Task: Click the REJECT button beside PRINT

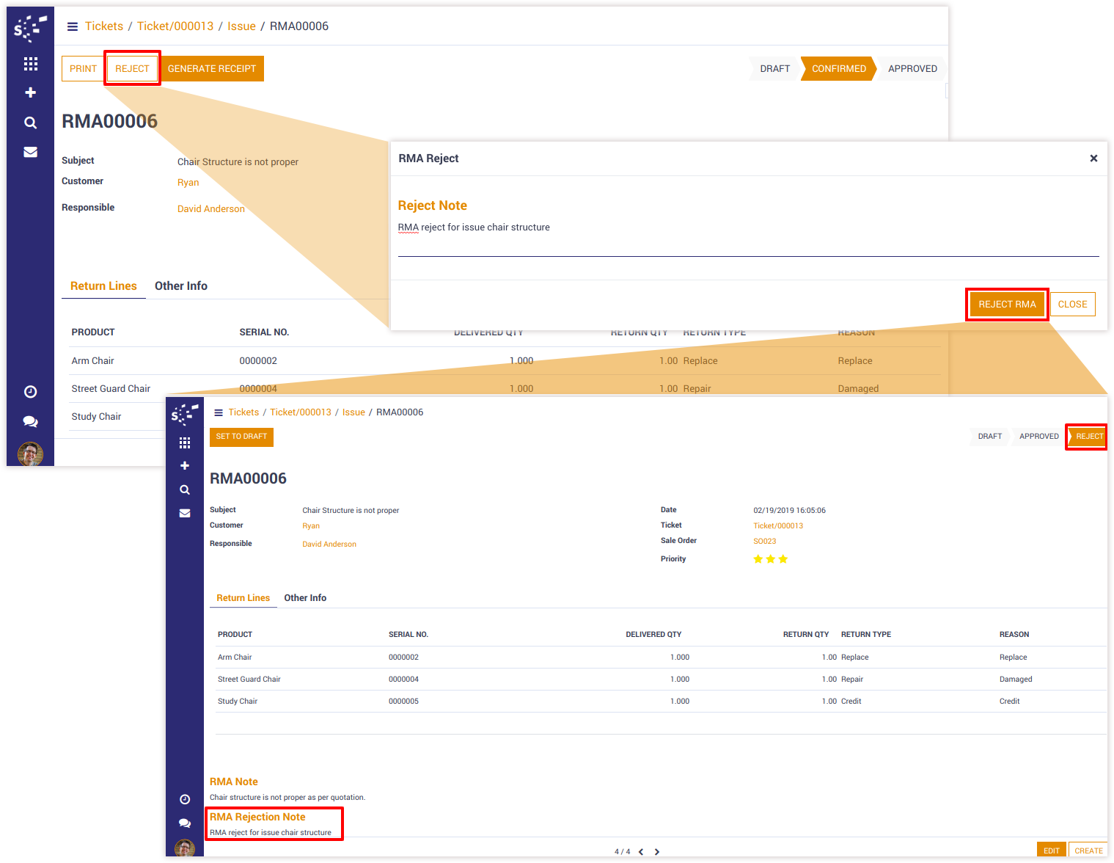Action: [x=132, y=68]
